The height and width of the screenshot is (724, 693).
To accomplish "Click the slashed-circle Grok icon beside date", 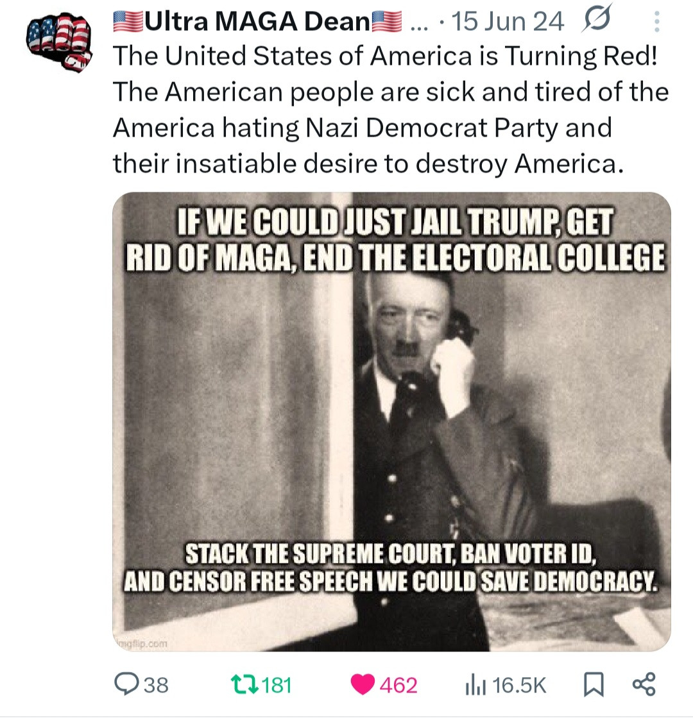I will [597, 19].
